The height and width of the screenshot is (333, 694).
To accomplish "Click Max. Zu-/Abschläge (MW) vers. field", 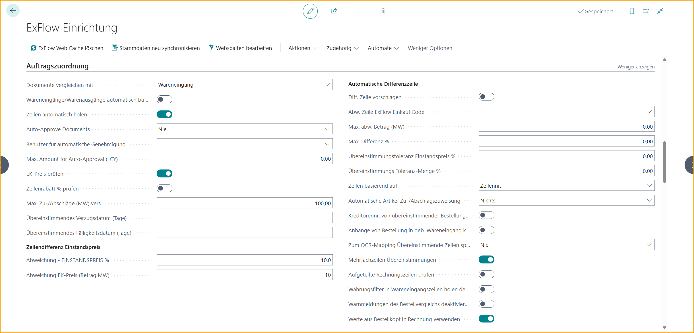I will click(x=244, y=203).
